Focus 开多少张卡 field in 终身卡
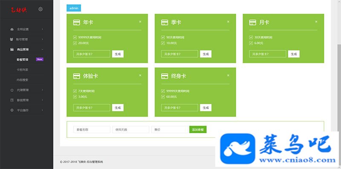 click(x=179, y=108)
